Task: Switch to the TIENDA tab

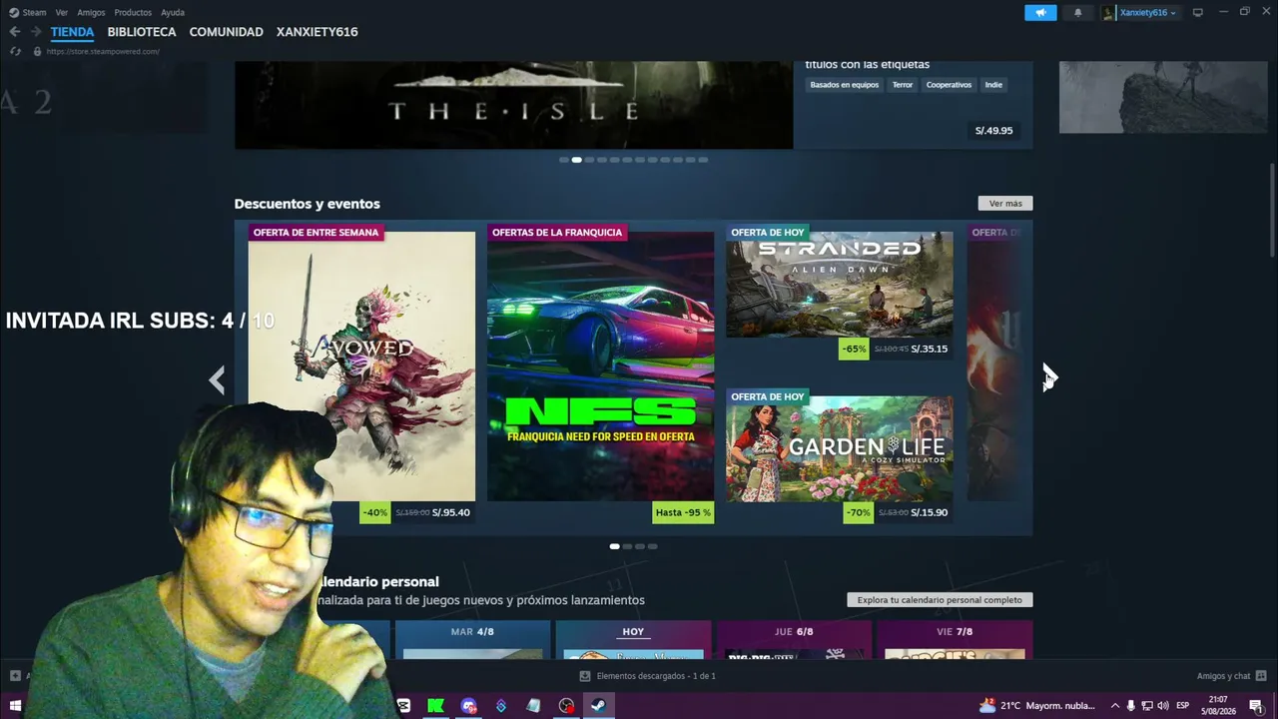Action: tap(72, 32)
